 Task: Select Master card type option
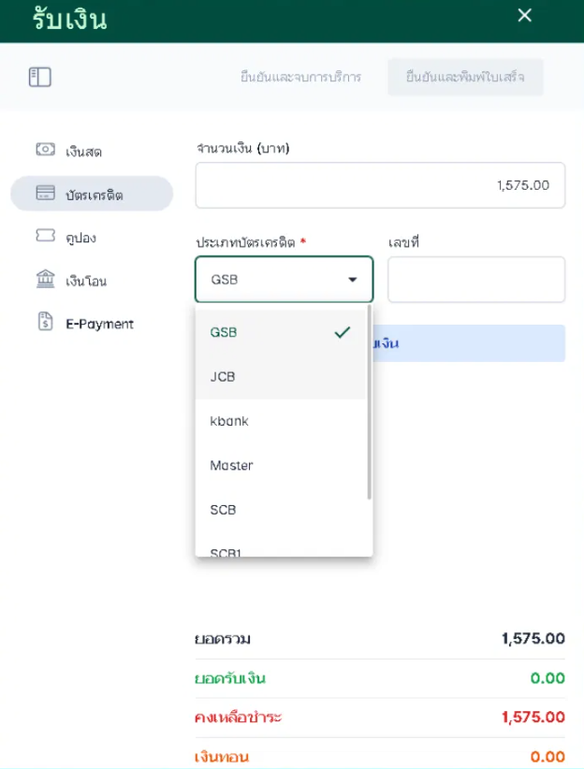pos(232,465)
